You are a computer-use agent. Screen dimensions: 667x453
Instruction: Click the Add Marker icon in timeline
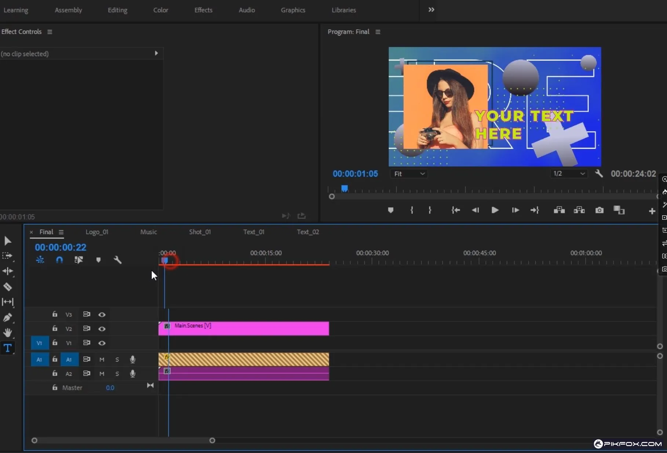coord(98,260)
